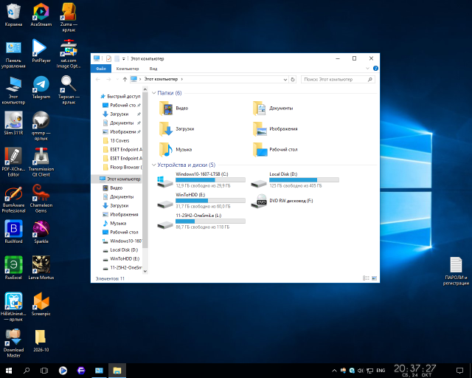Click the Корзина desktop icon
Viewport: 472px width, 378px height.
[13, 15]
